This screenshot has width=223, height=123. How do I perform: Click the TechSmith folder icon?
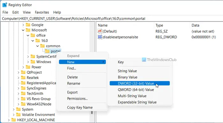23,94
